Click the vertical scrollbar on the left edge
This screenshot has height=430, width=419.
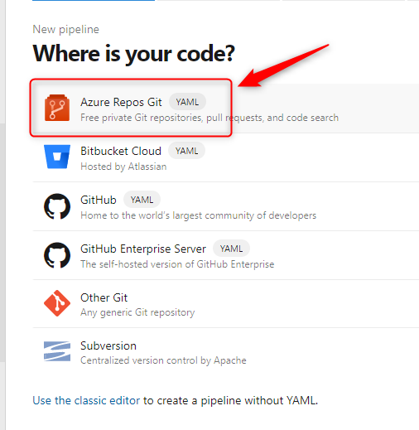pyautogui.click(x=2, y=242)
